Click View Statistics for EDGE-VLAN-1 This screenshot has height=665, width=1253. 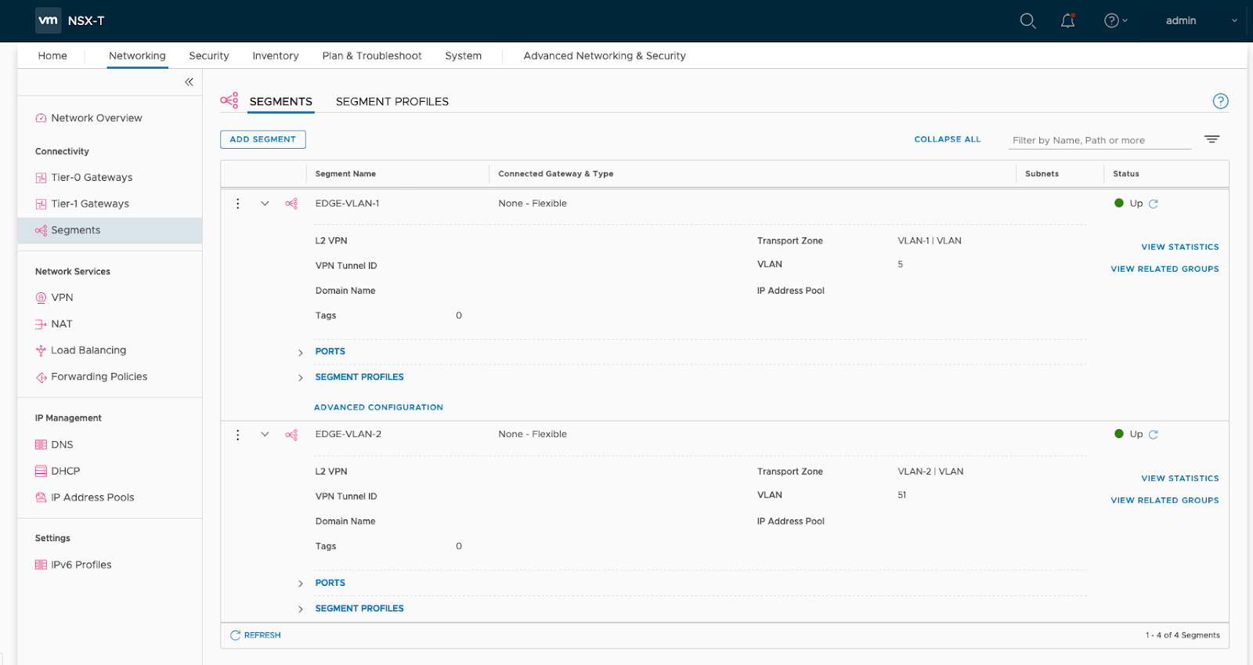tap(1179, 248)
